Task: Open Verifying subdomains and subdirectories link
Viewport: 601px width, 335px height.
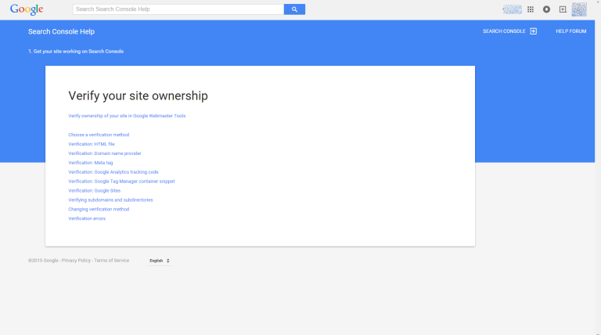Action: coord(110,200)
